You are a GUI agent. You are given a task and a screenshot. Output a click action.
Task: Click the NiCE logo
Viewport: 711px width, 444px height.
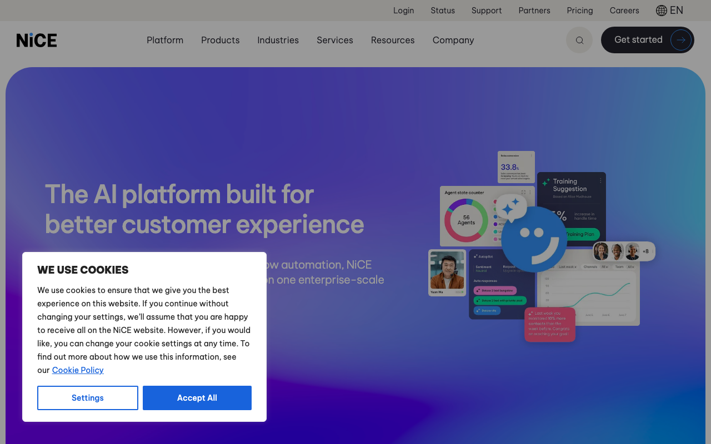pos(37,40)
